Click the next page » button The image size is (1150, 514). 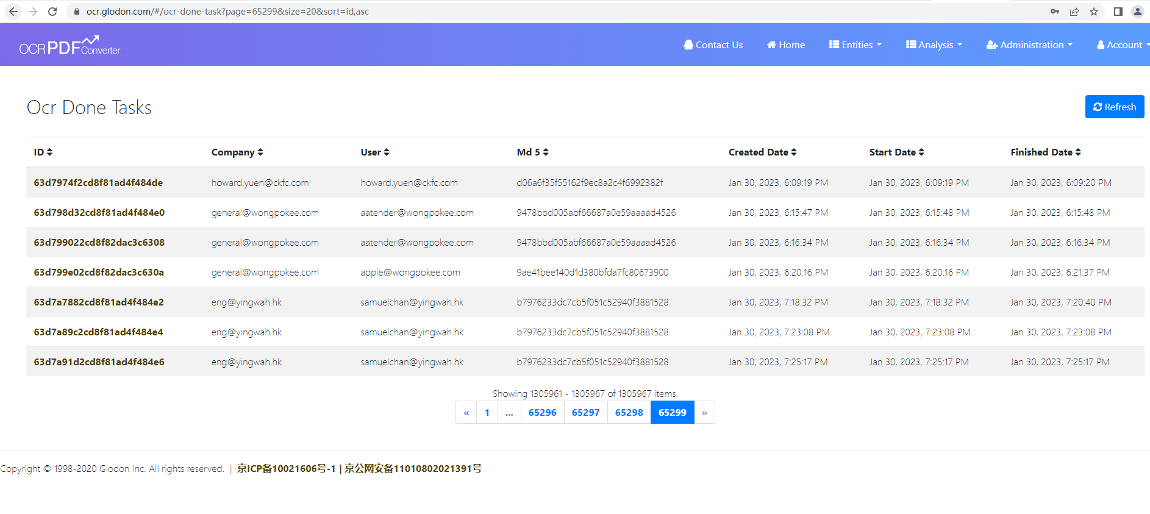[704, 412]
